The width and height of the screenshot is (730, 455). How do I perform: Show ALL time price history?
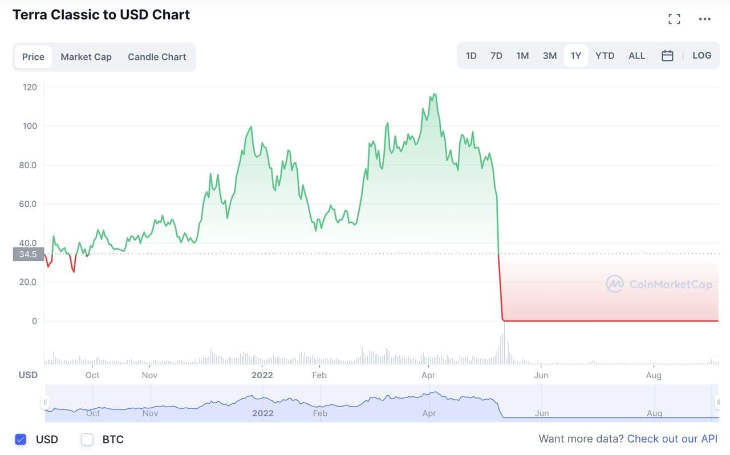click(636, 56)
